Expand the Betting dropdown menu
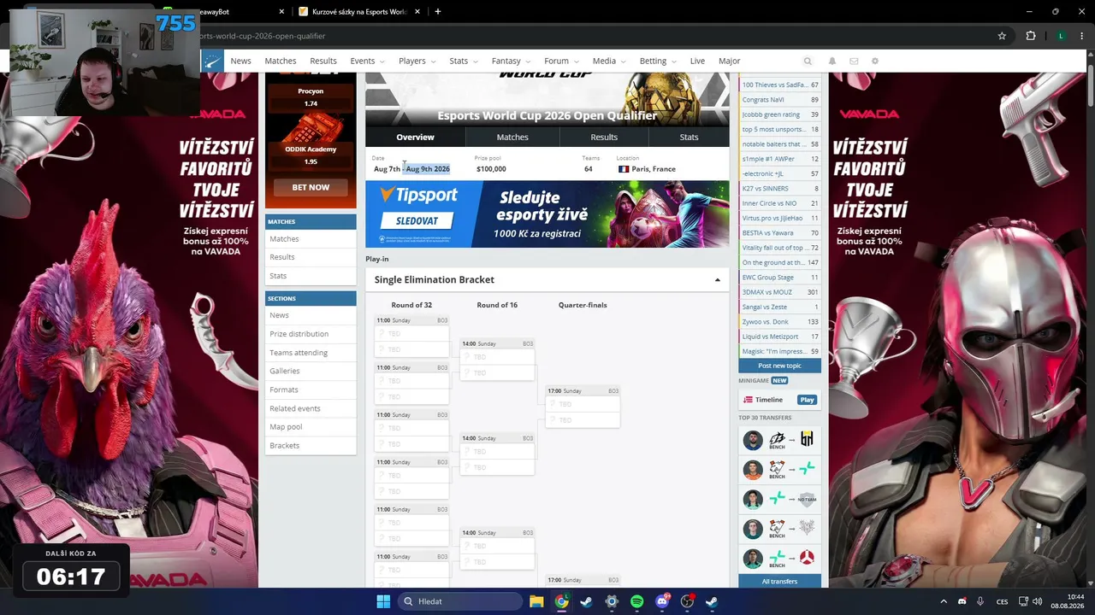1095x615 pixels. coord(658,61)
